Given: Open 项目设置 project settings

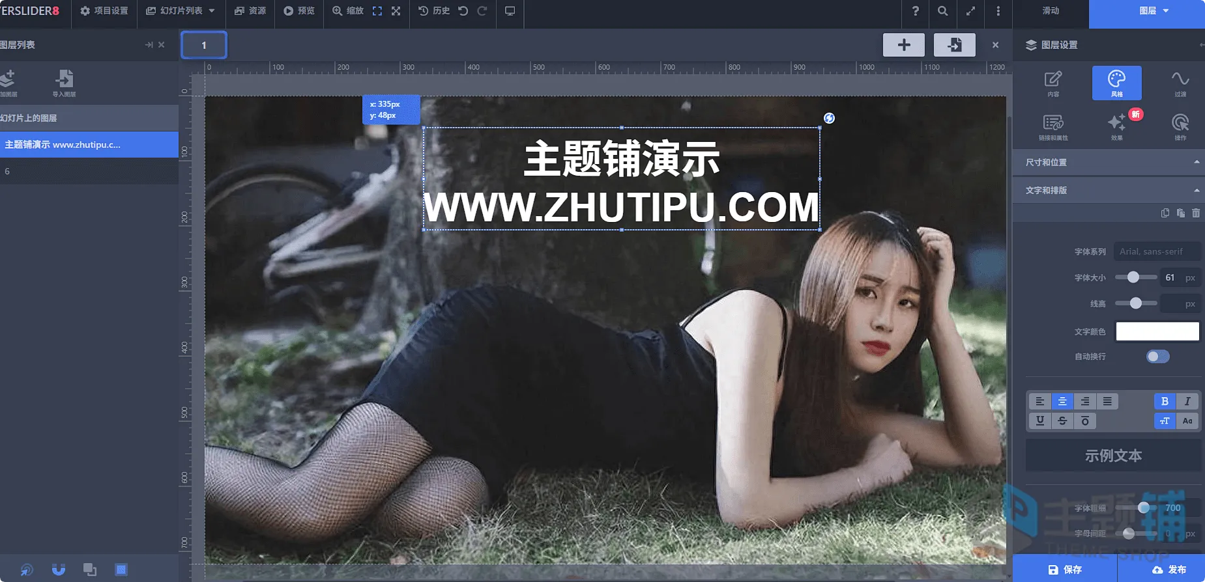Looking at the screenshot, I should [x=104, y=11].
